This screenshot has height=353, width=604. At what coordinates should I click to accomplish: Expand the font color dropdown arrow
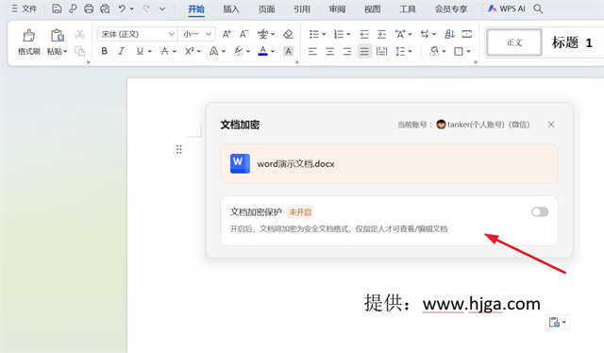click(273, 51)
